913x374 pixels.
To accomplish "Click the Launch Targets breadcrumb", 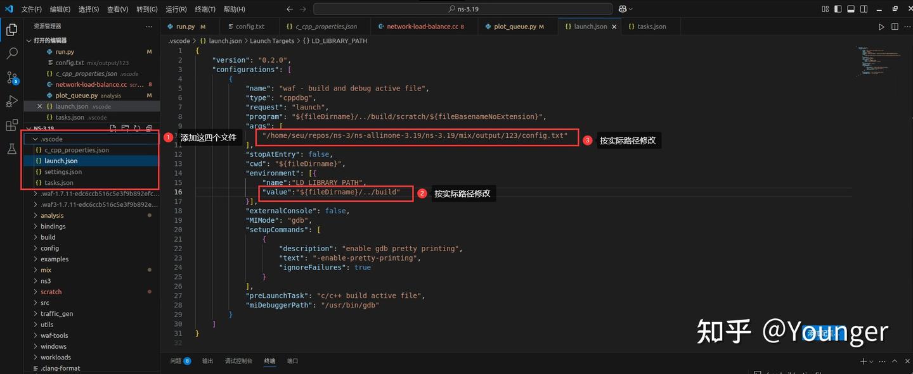I will (271, 41).
